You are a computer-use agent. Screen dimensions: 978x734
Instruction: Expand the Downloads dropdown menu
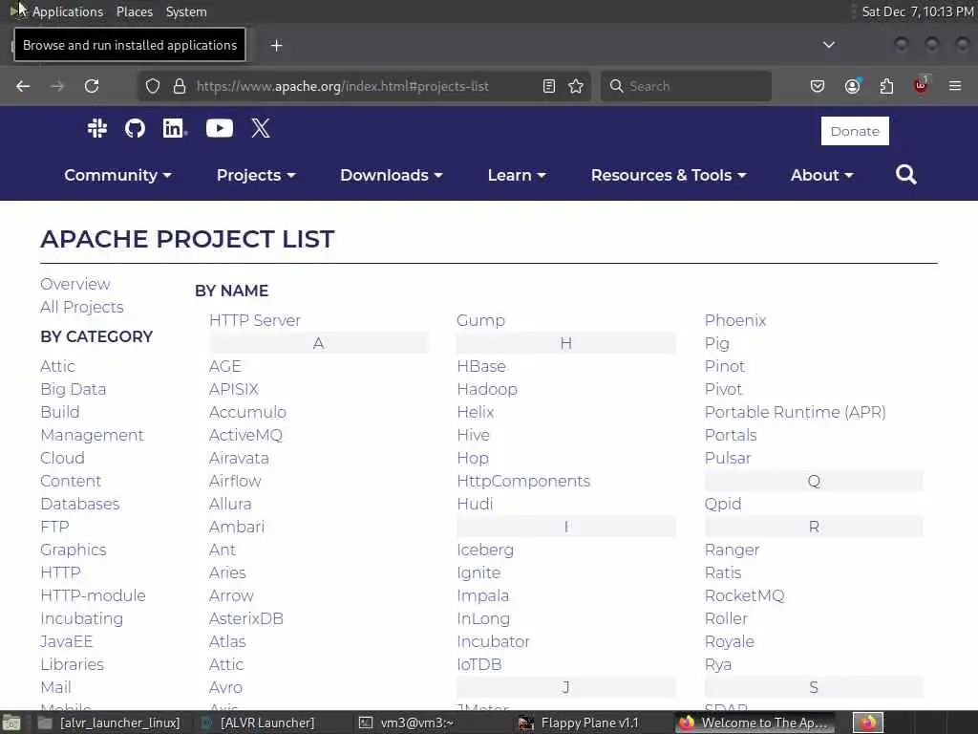391,176
